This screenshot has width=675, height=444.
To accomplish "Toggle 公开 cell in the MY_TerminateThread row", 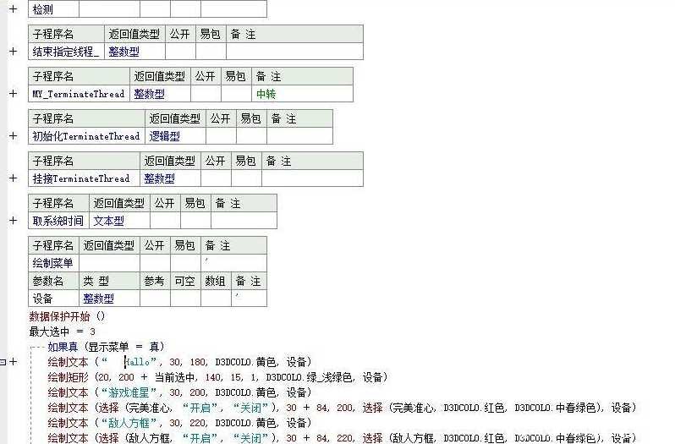I will pyautogui.click(x=206, y=94).
